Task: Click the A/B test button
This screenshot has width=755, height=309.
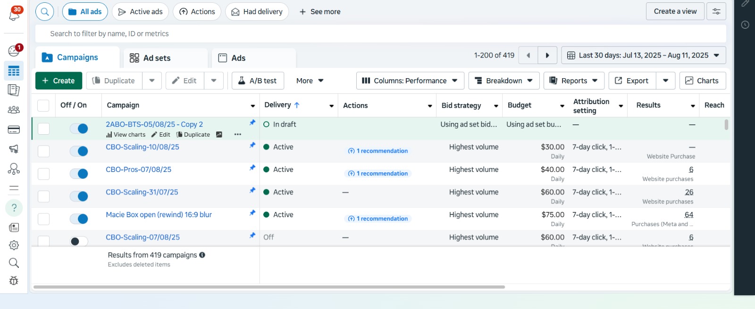Action: click(258, 81)
